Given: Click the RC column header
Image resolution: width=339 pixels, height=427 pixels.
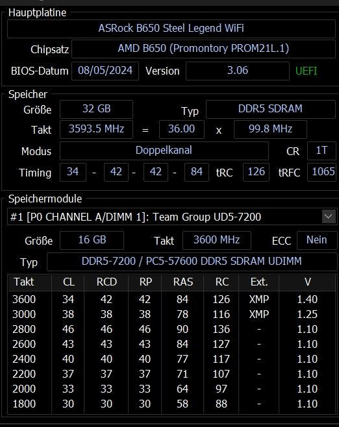Looking at the screenshot, I should point(221,282).
